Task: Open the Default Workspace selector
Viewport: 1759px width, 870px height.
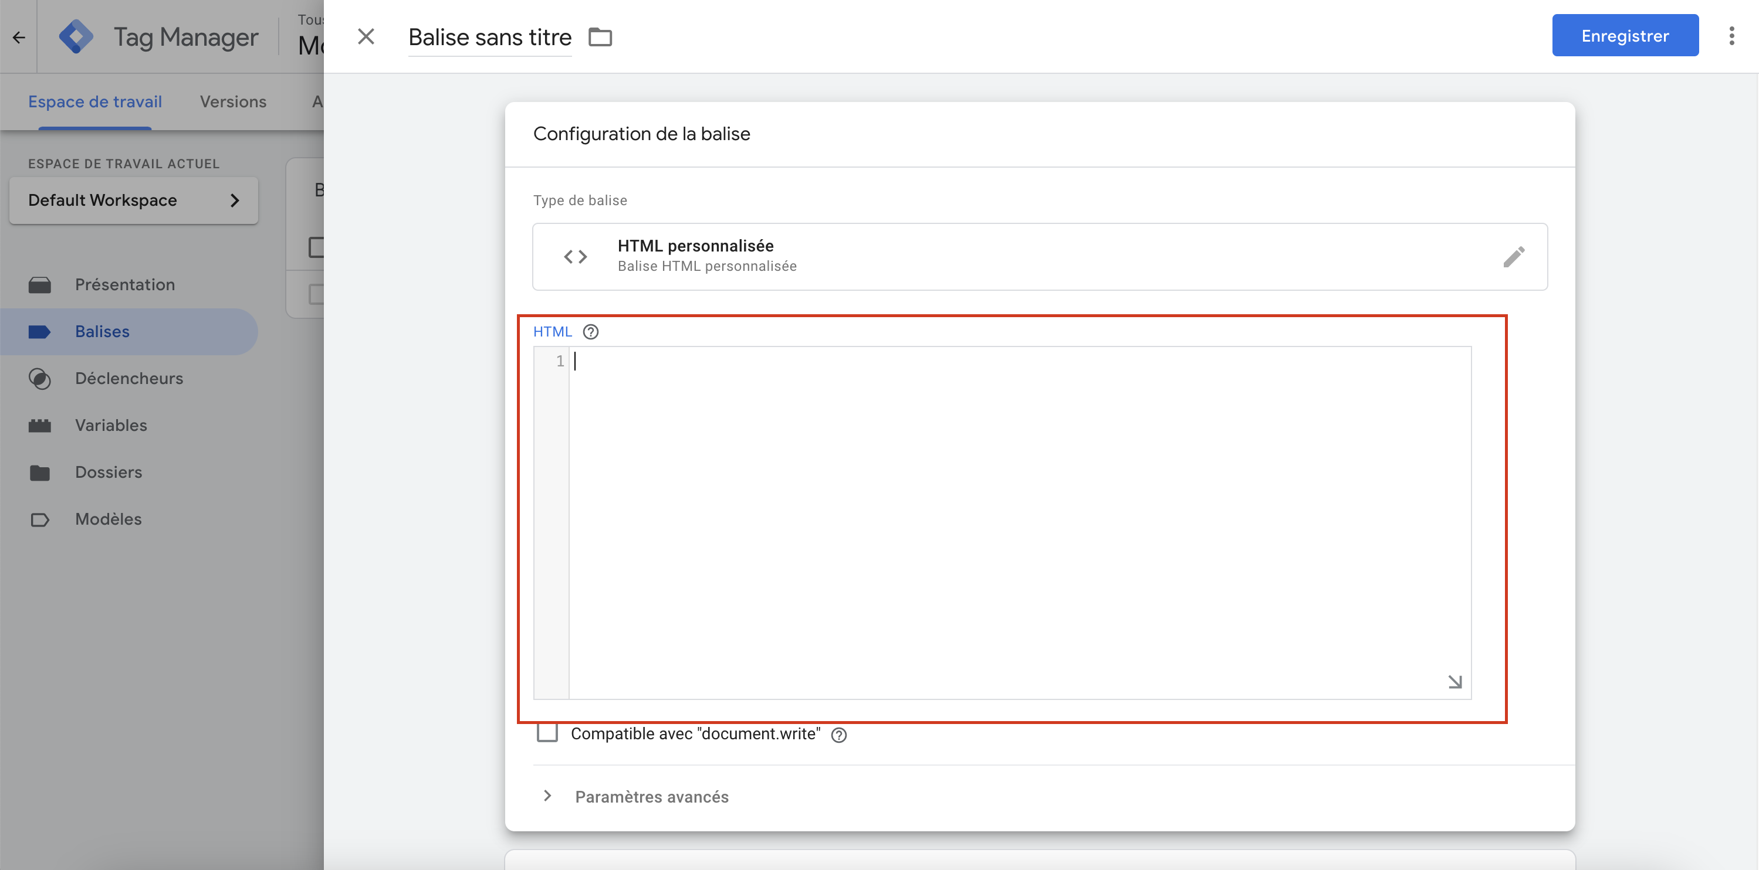Action: 133,200
